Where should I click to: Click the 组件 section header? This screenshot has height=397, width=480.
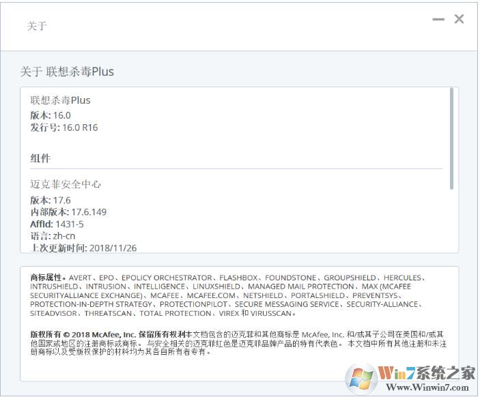pos(40,158)
